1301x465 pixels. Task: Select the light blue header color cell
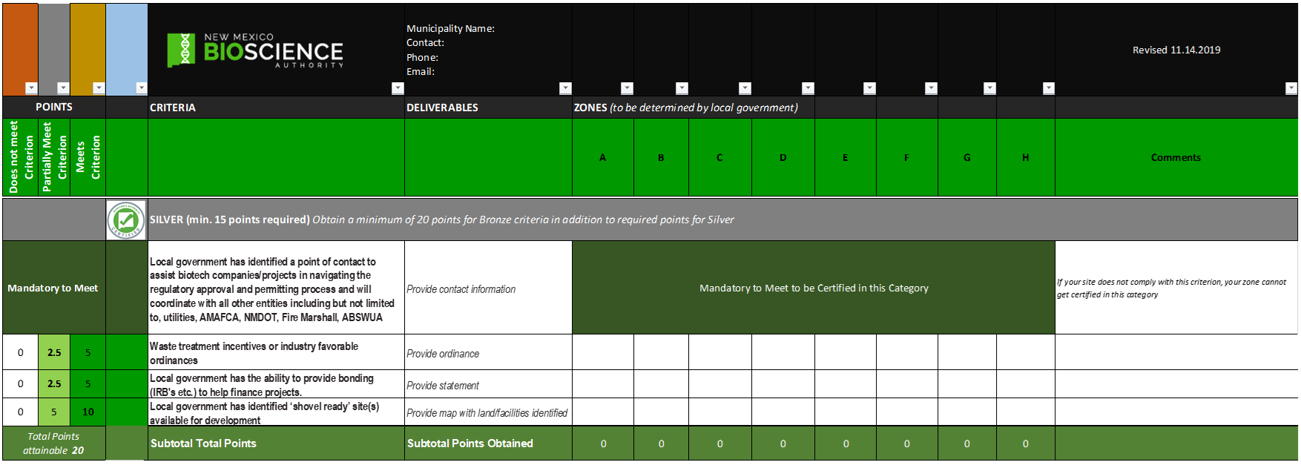[x=127, y=49]
